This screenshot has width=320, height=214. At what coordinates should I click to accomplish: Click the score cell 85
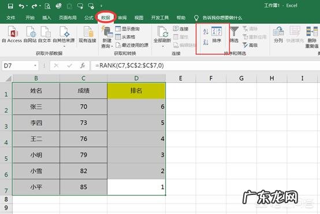(x=83, y=187)
